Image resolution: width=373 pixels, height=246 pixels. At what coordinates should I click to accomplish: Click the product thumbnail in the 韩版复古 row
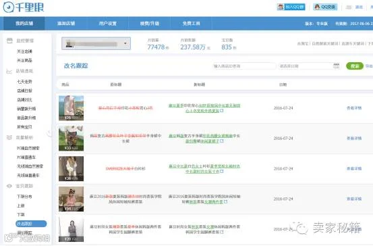click(71, 139)
